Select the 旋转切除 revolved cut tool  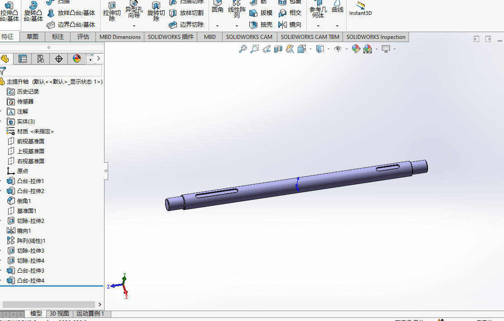tap(156, 12)
